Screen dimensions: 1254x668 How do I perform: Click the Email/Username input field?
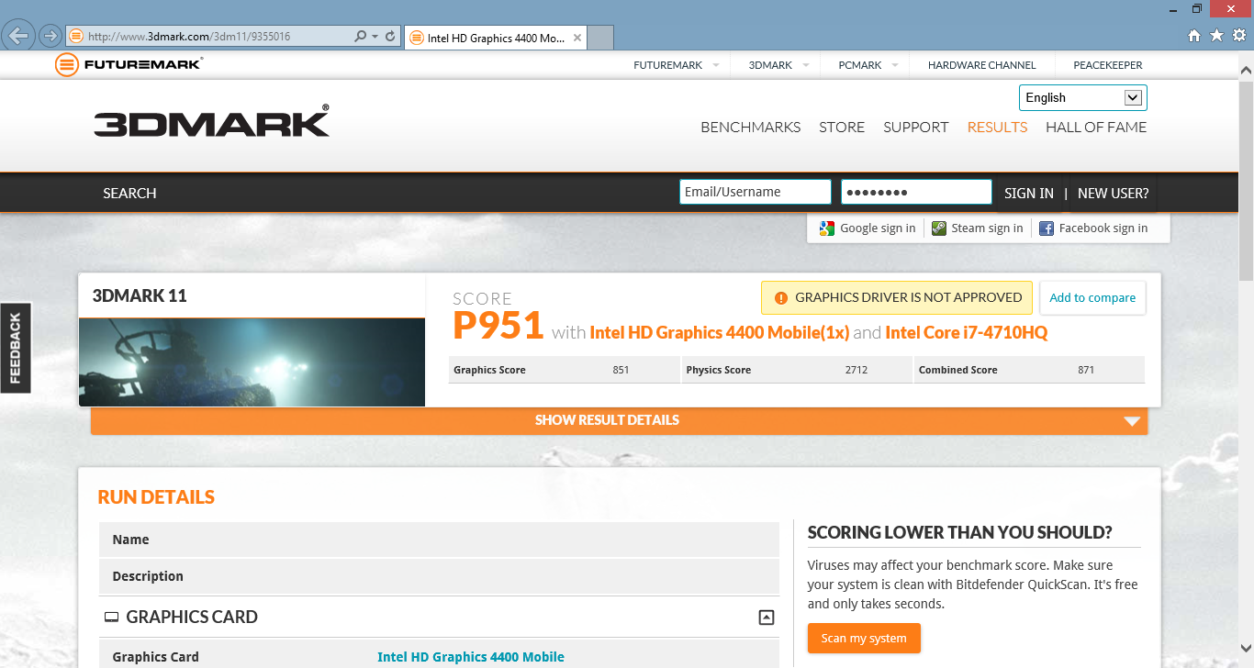tap(756, 192)
